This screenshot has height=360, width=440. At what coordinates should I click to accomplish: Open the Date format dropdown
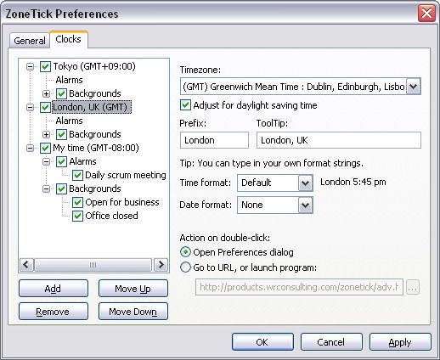[x=305, y=205]
